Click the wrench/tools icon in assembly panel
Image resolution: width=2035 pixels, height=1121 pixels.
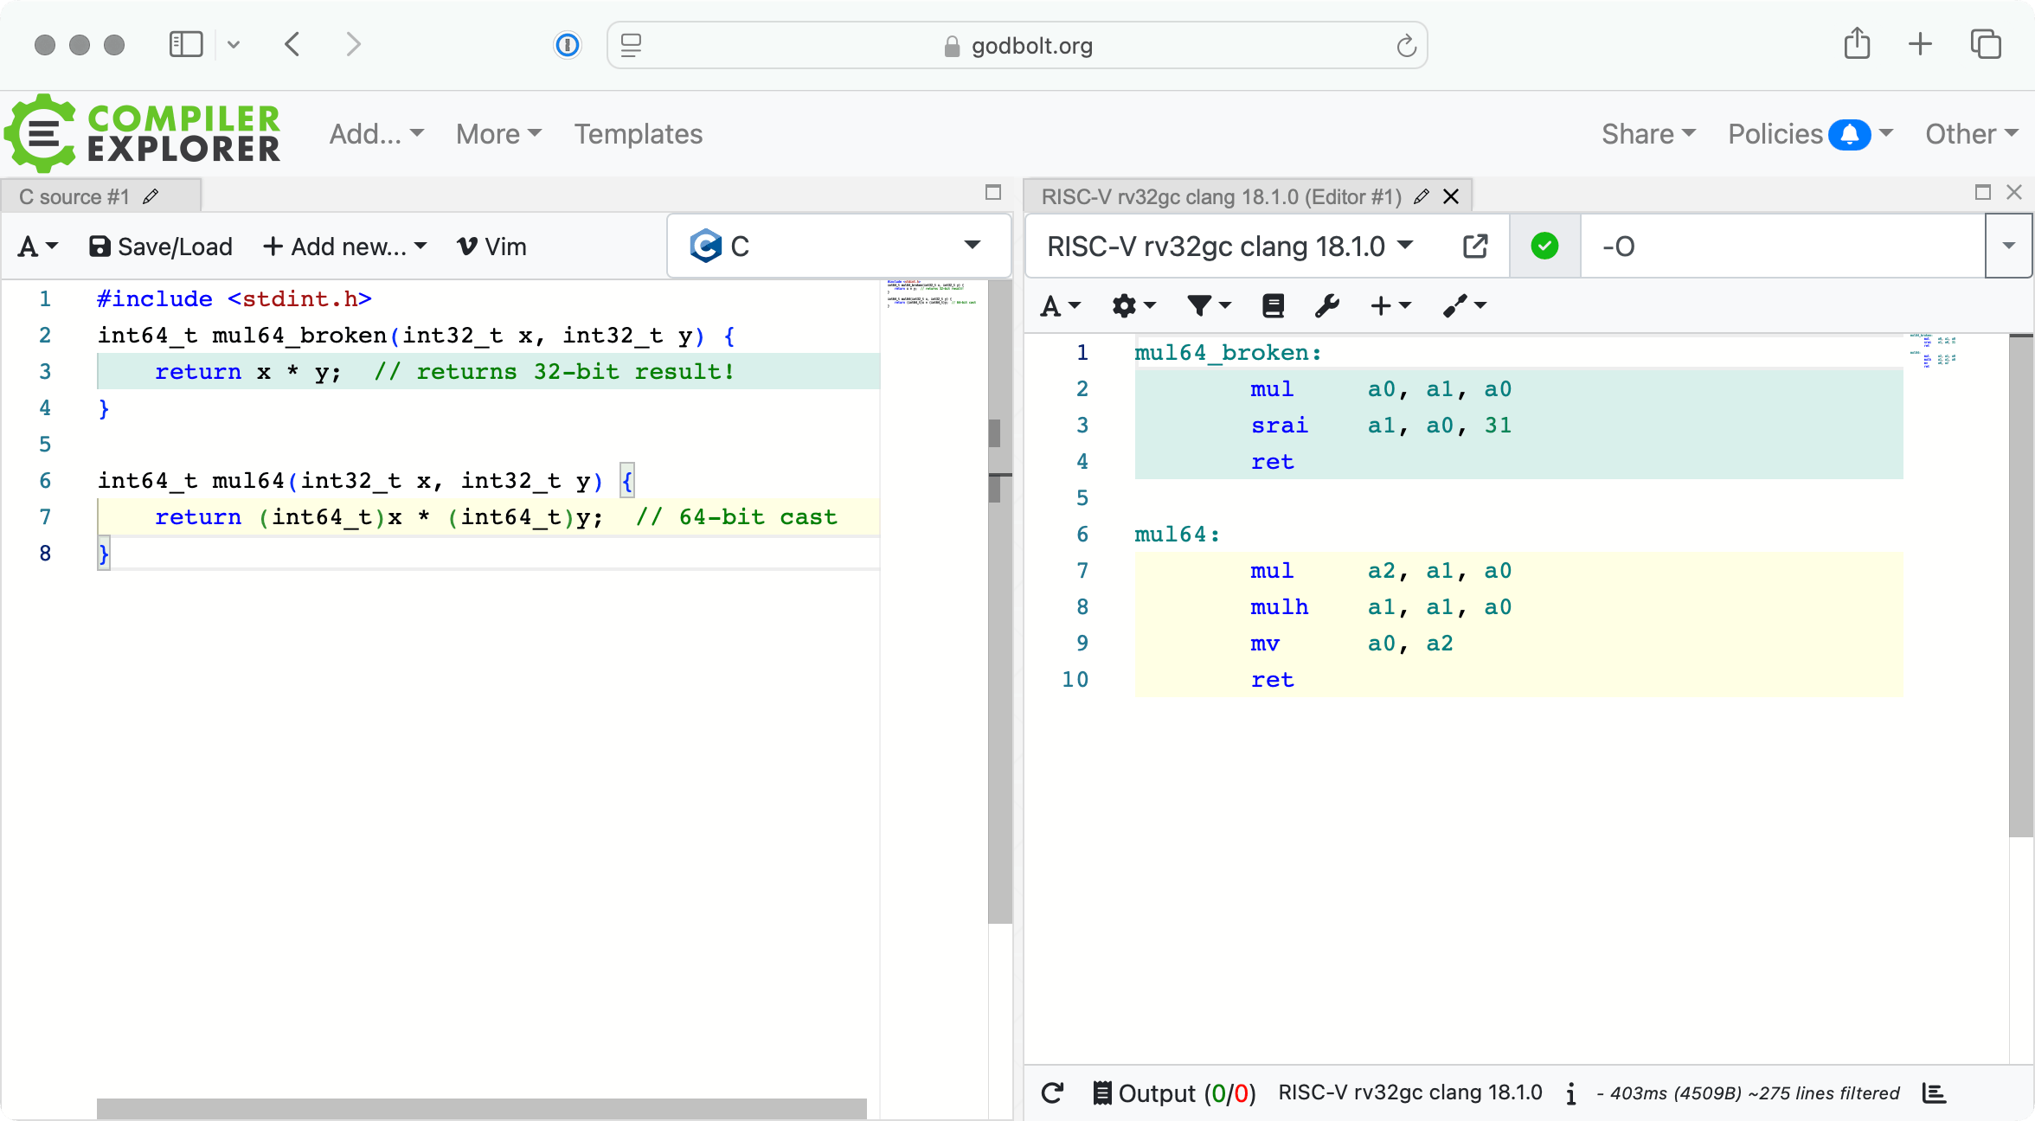coord(1326,305)
